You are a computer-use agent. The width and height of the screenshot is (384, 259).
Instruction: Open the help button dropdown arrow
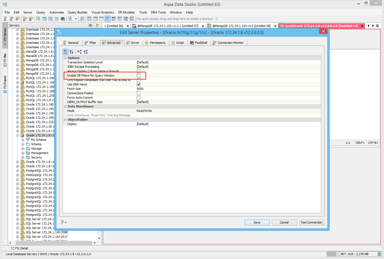click(66, 223)
